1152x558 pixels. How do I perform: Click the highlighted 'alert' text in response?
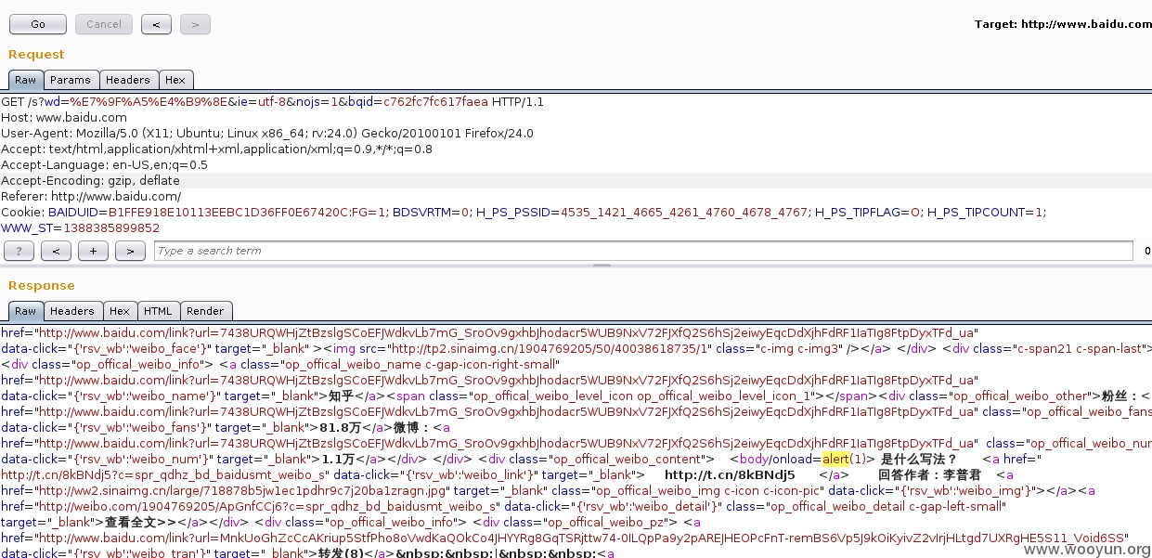(836, 459)
